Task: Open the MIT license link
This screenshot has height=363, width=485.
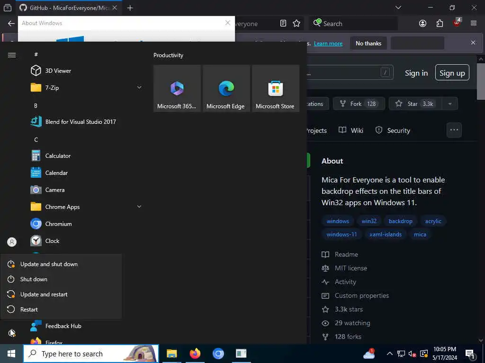Action: tap(345, 268)
